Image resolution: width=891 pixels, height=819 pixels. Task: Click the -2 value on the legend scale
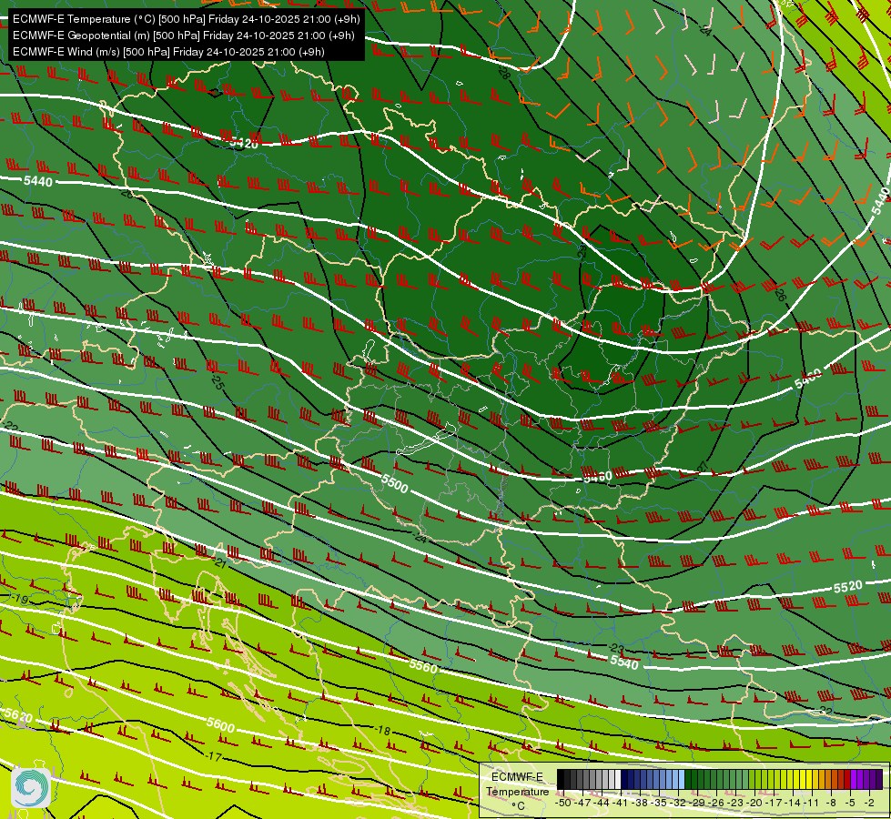coord(869,803)
